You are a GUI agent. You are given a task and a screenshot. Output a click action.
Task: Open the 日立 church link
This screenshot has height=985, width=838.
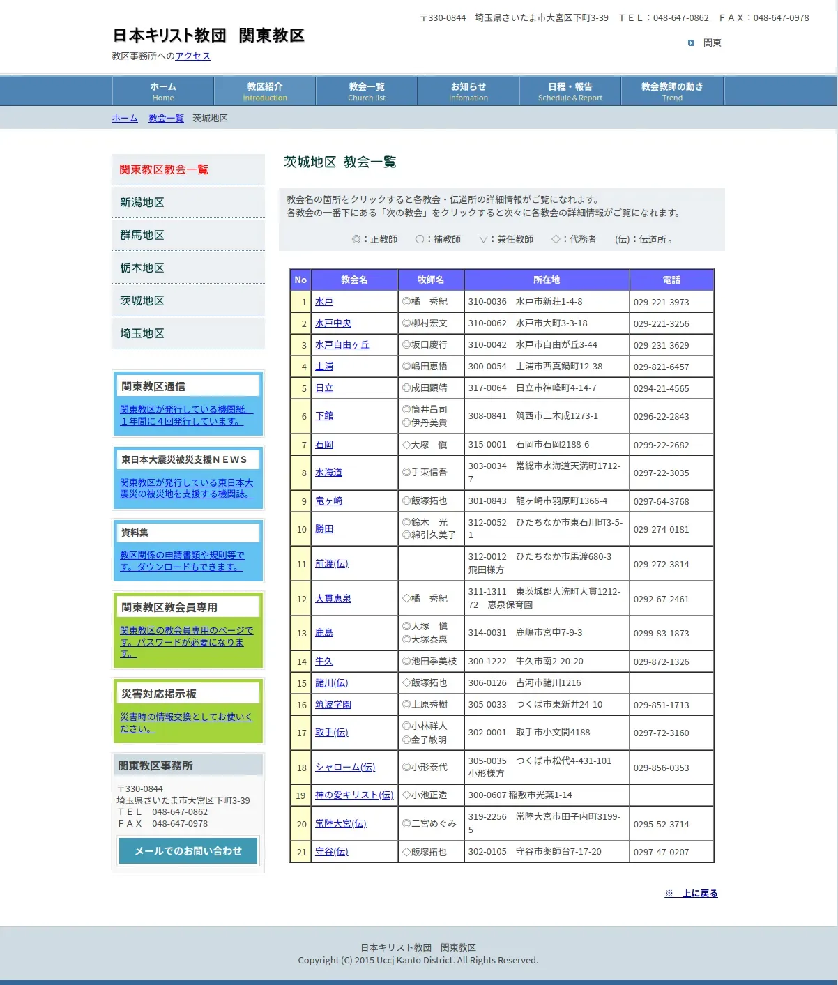(324, 388)
